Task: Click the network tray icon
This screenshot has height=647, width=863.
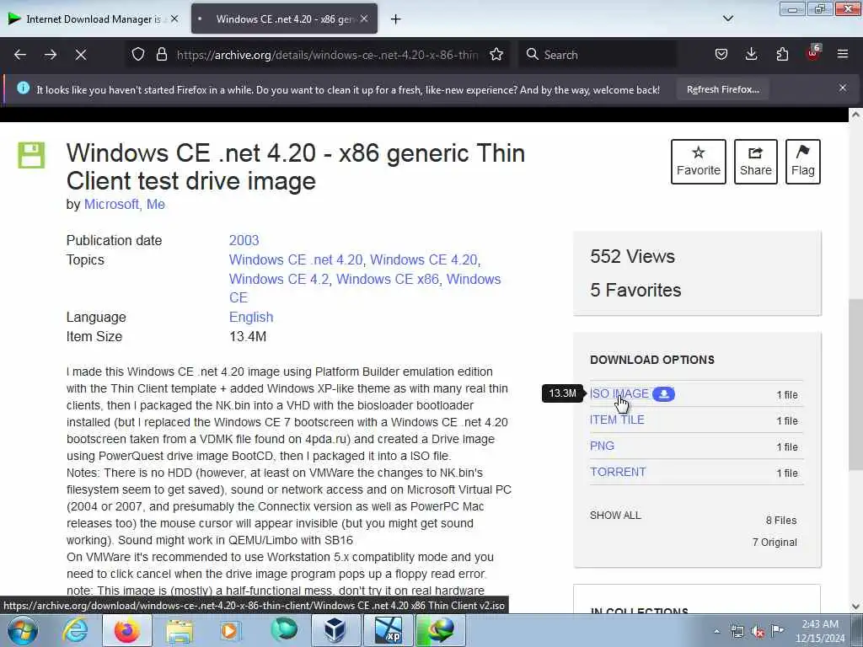Action: click(737, 632)
